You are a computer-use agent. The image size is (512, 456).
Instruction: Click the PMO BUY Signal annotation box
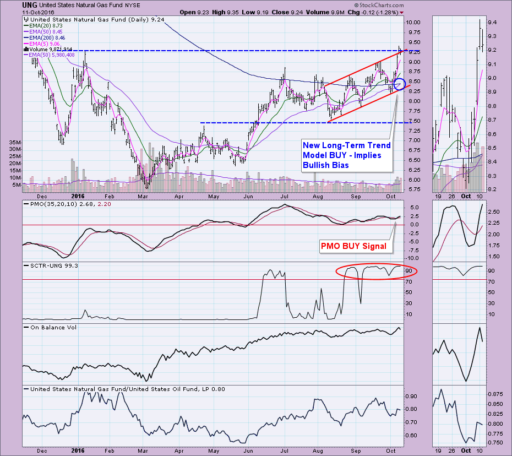tap(356, 246)
